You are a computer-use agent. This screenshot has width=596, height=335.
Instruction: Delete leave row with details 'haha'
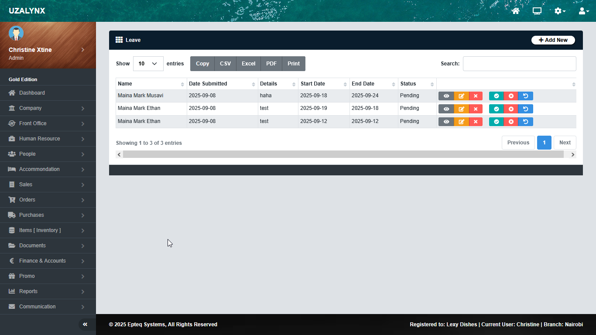(476, 96)
